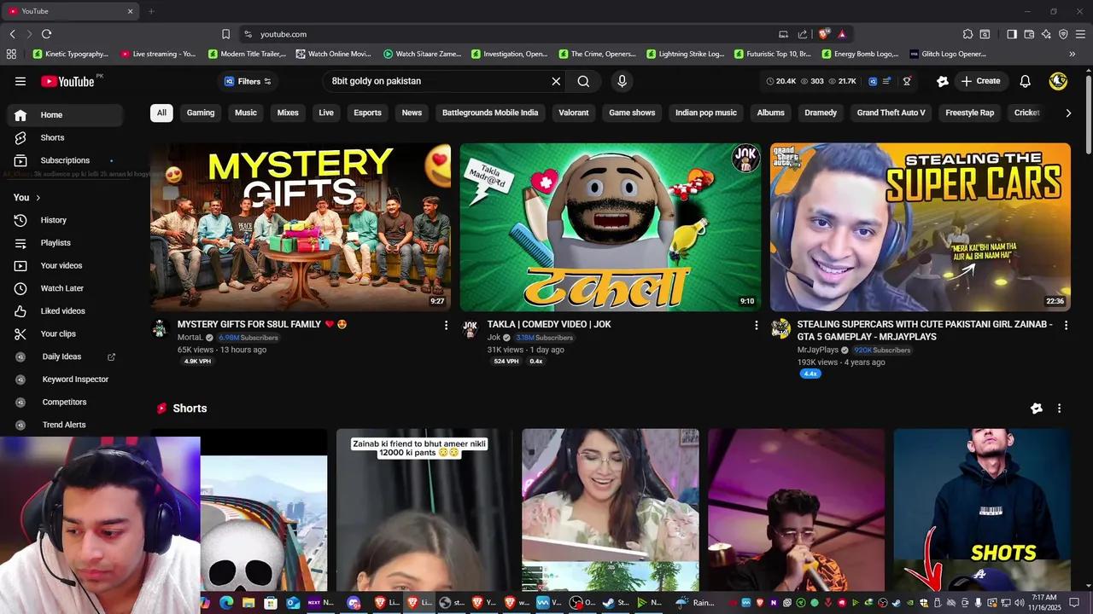Open more options for the Takla comedy video
This screenshot has height=614, width=1093.
756,325
